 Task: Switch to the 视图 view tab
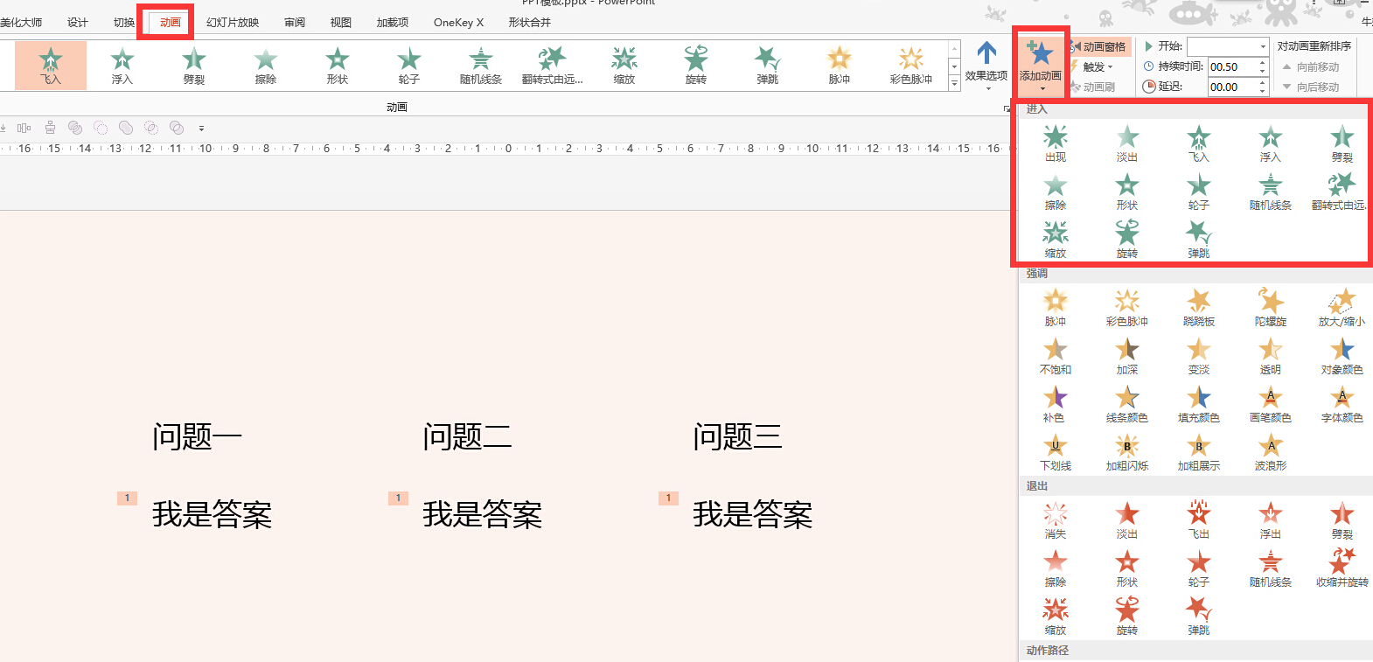341,23
